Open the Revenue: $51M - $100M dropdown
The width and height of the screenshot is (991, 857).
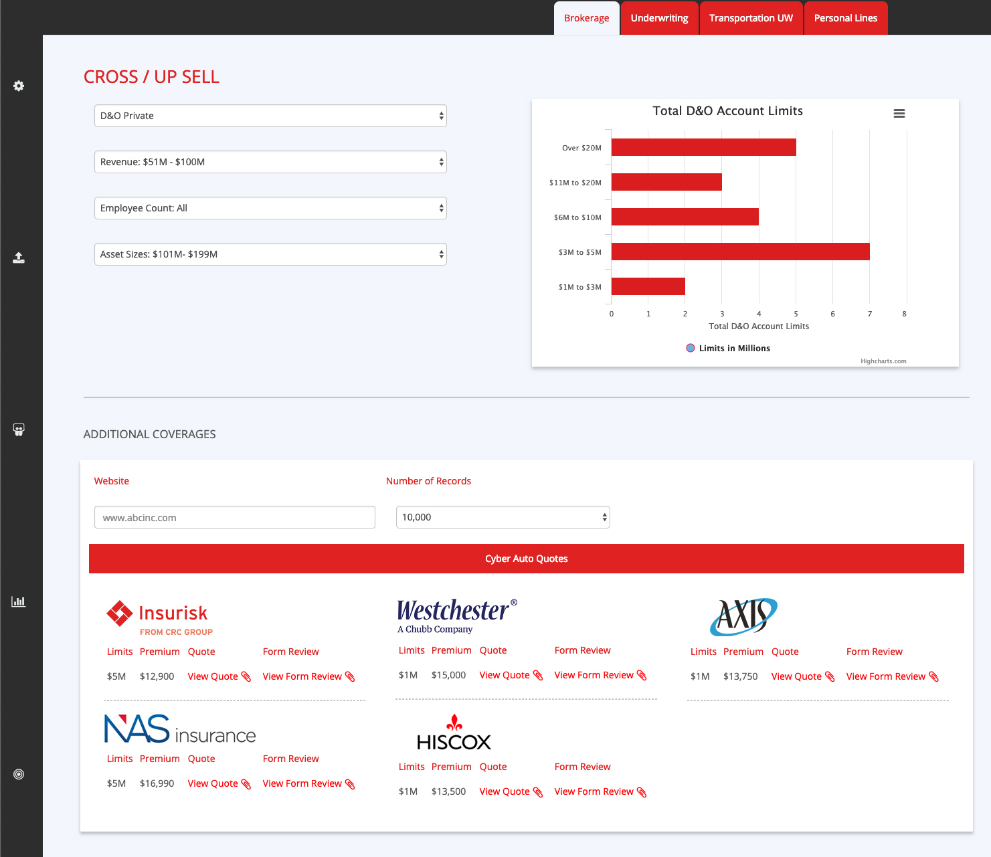(x=270, y=162)
